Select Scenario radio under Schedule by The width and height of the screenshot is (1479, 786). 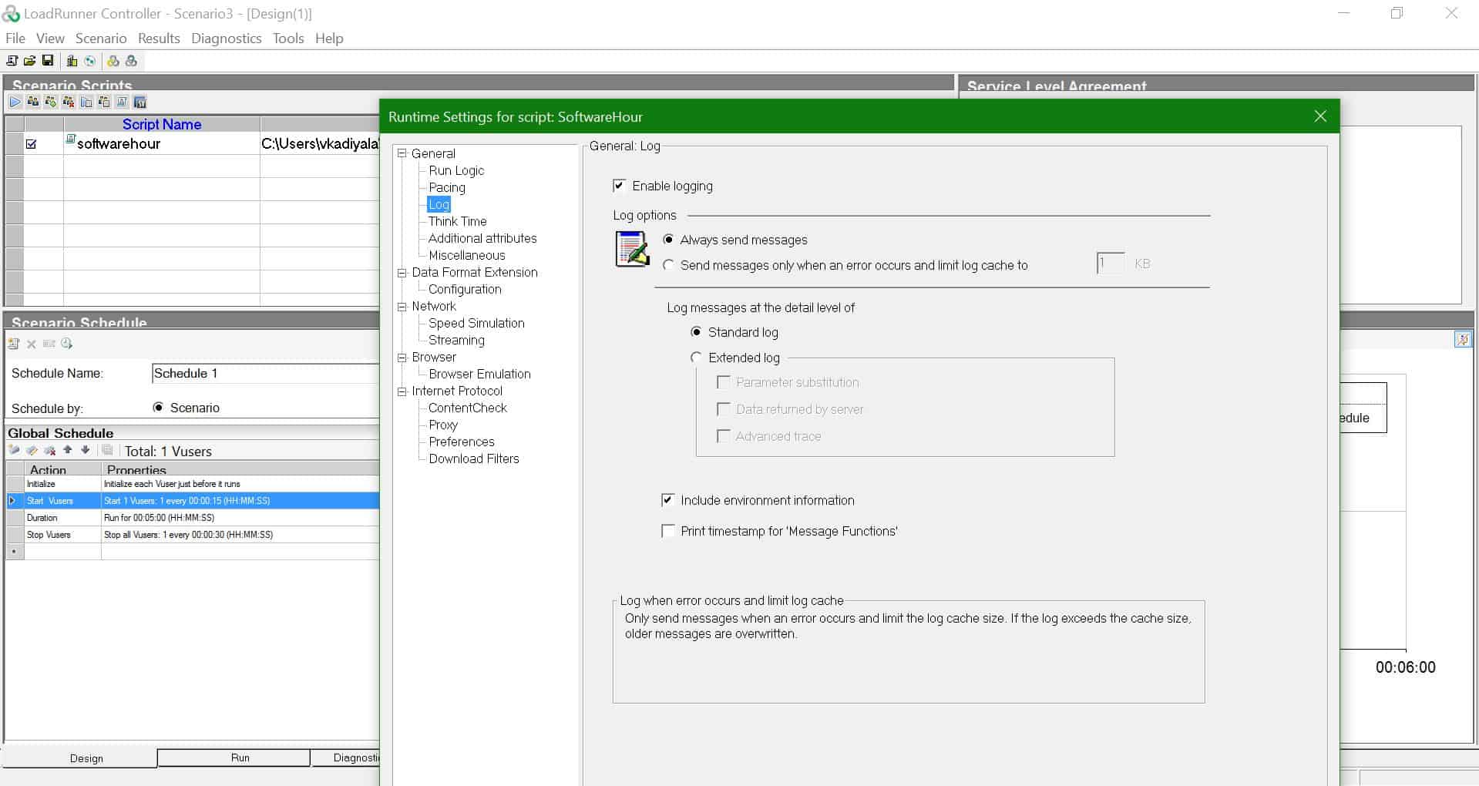click(158, 408)
